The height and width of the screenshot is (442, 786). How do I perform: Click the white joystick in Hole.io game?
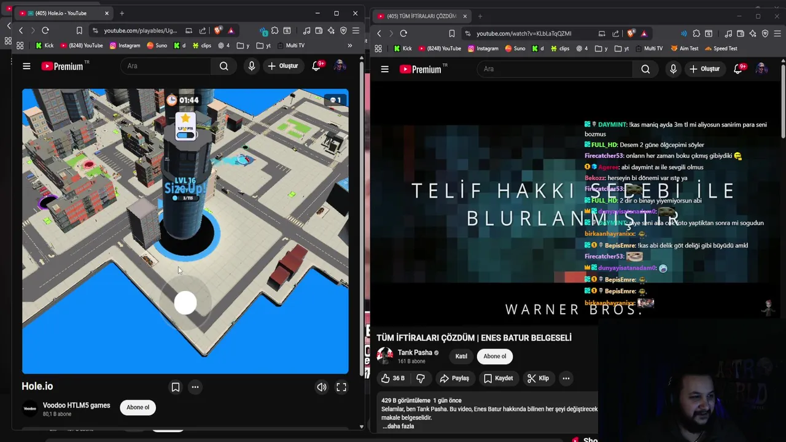coord(185,303)
